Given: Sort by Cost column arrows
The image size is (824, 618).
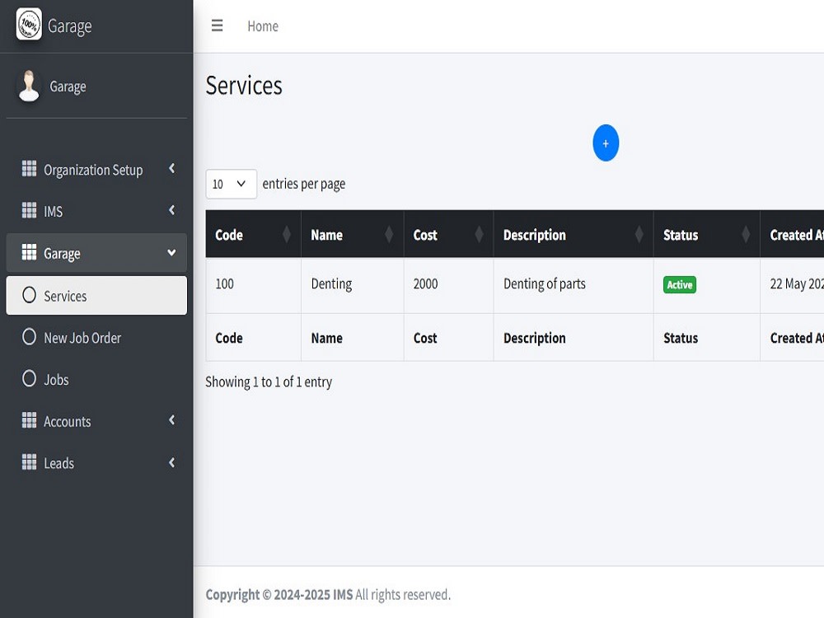Looking at the screenshot, I should point(479,234).
